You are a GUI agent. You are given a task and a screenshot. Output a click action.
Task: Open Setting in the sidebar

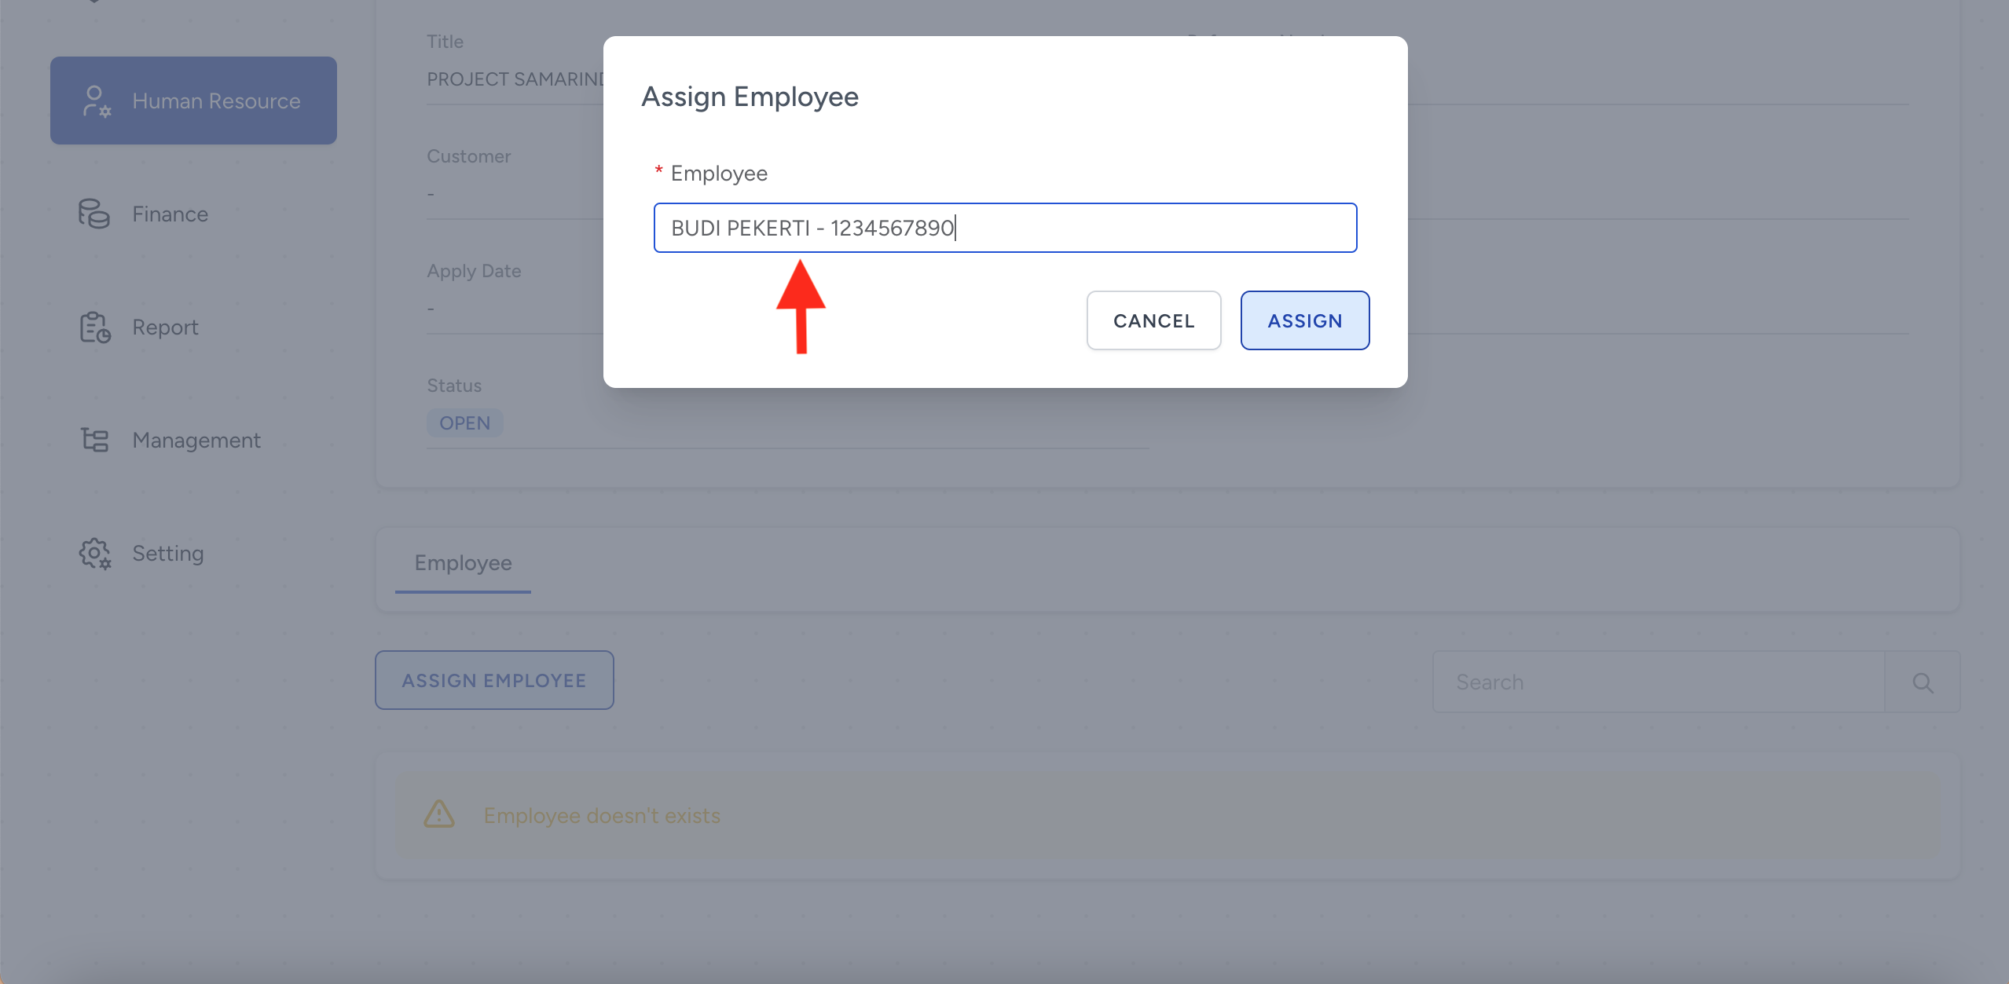click(168, 554)
